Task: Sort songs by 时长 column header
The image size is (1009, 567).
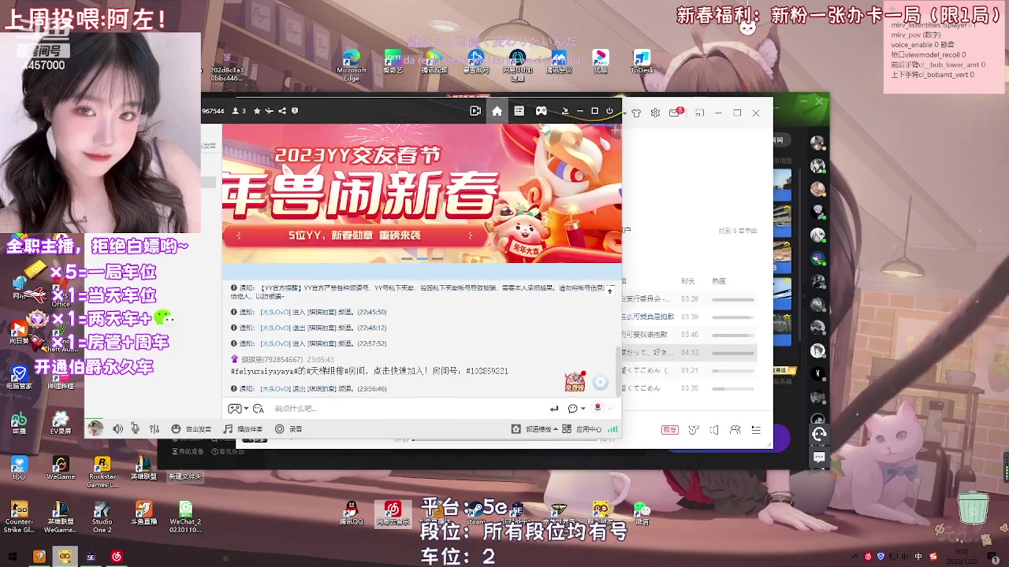Action: point(687,281)
